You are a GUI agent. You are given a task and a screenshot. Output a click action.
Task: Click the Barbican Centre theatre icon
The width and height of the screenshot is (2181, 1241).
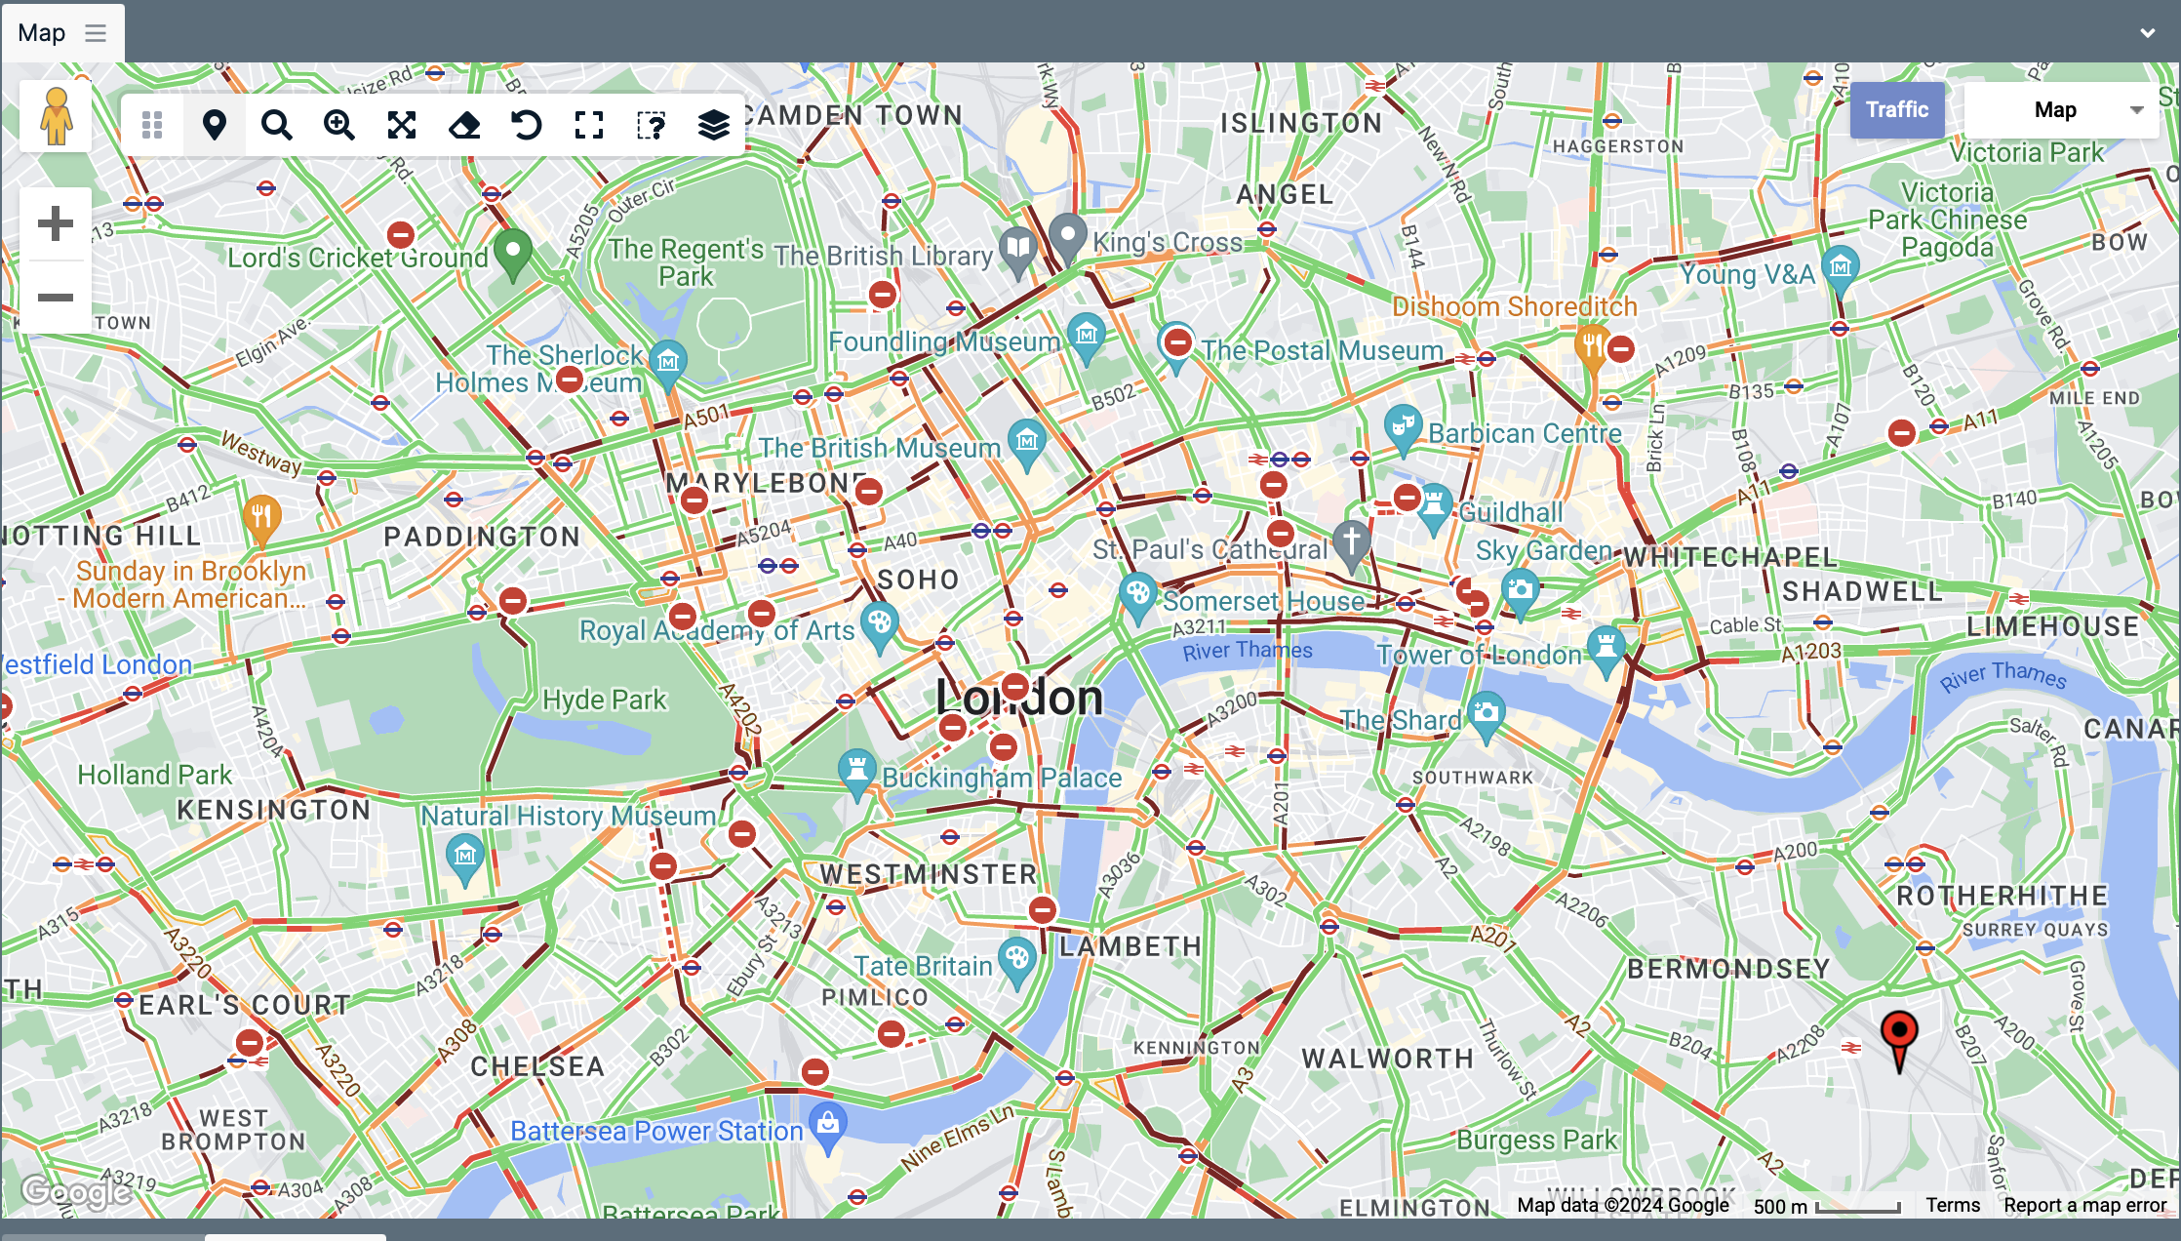(1404, 430)
